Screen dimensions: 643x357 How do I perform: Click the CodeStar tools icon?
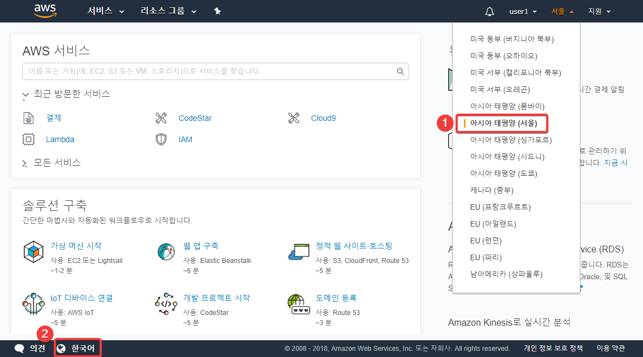[x=161, y=118]
